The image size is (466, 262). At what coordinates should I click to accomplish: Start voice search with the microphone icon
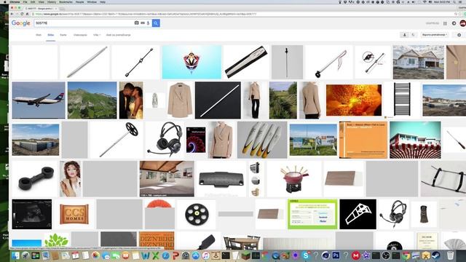coord(148,23)
